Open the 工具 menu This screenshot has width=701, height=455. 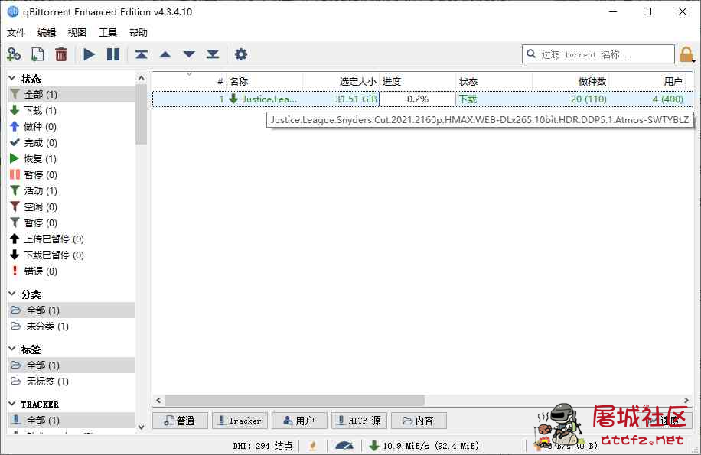(108, 33)
